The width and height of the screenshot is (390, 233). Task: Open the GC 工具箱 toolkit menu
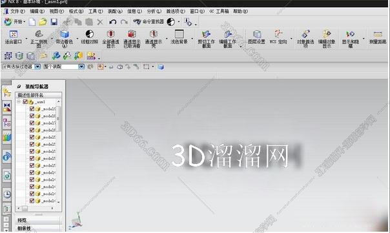pos(219,12)
